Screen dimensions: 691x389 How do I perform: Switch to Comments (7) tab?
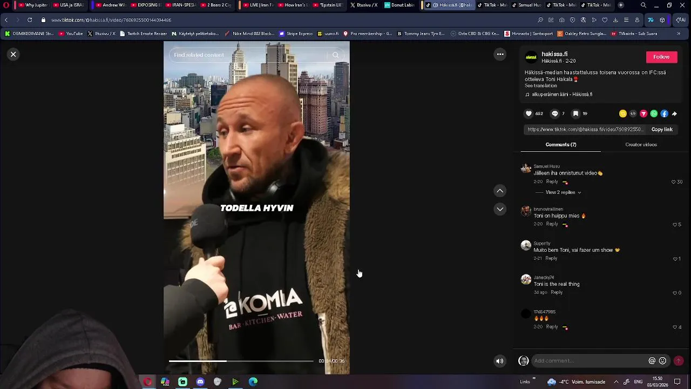pos(561,145)
